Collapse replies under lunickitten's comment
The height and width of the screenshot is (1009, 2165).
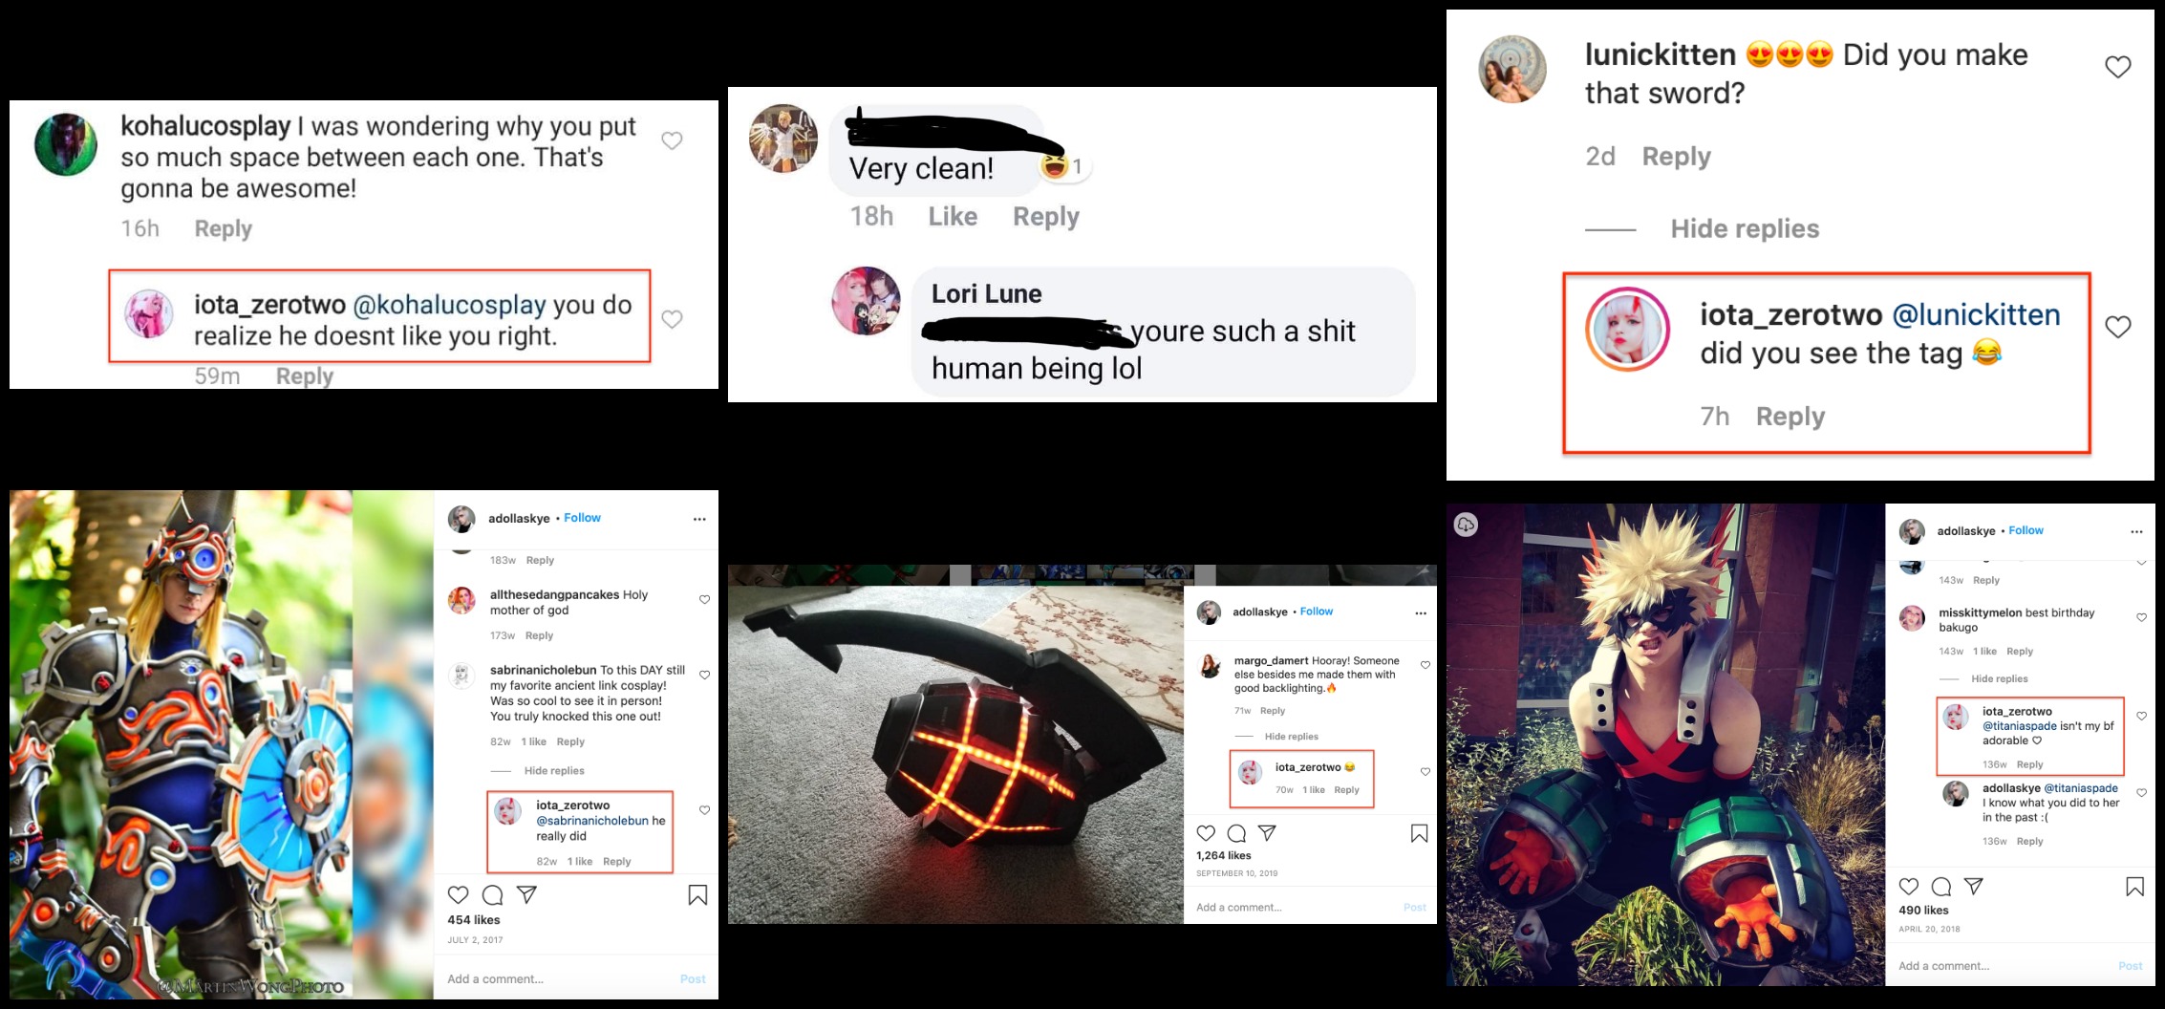click(x=1745, y=228)
